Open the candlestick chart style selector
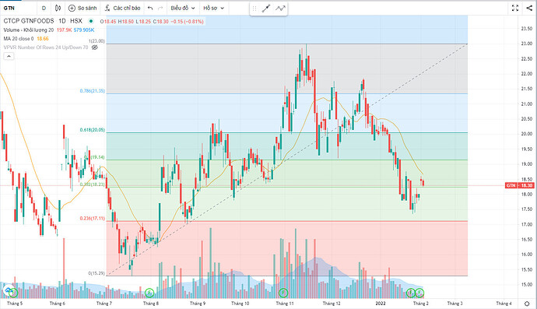Screen dimensions: 537x309 (x=58, y=8)
